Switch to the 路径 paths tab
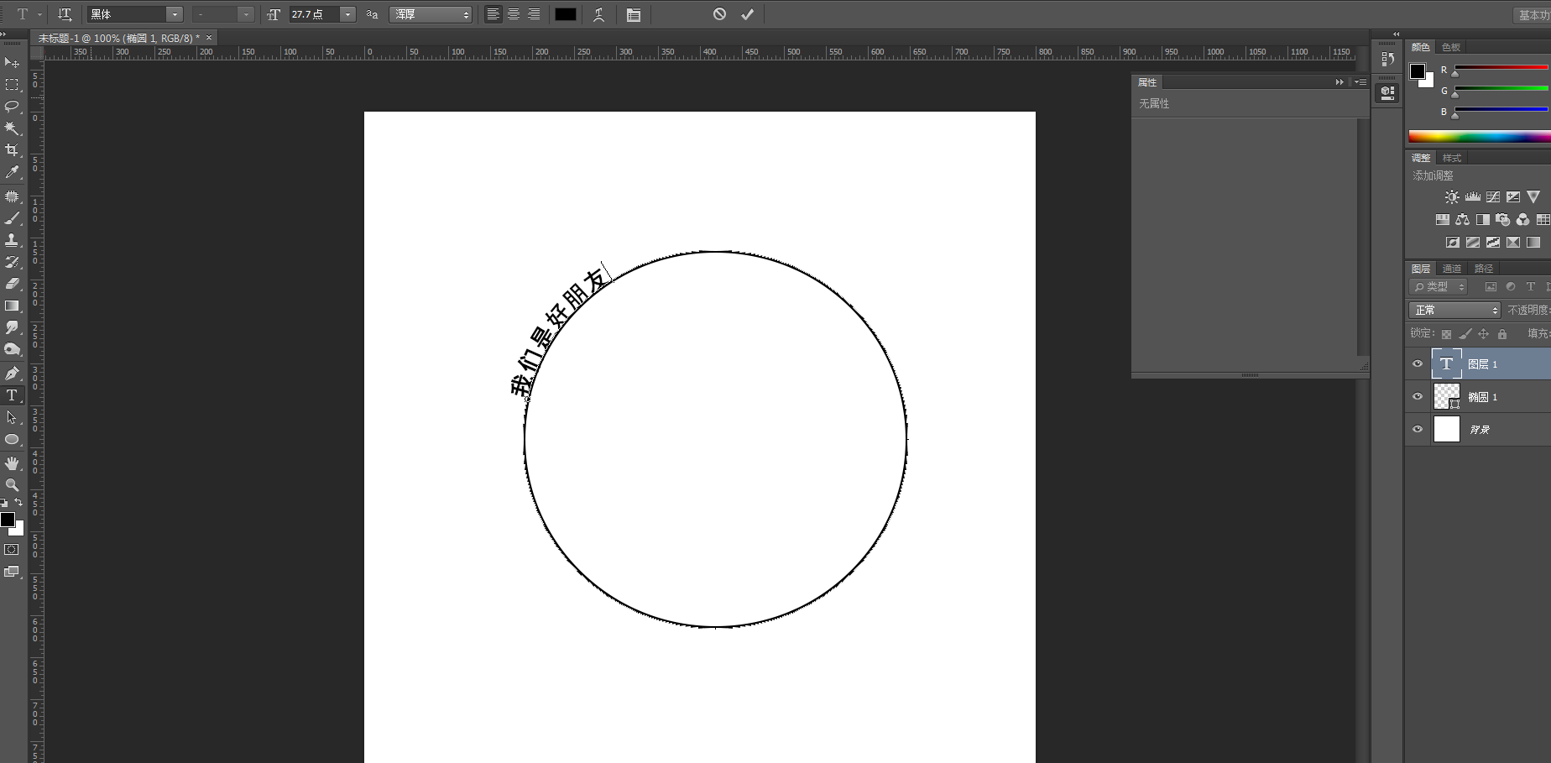1551x763 pixels. coord(1484,269)
